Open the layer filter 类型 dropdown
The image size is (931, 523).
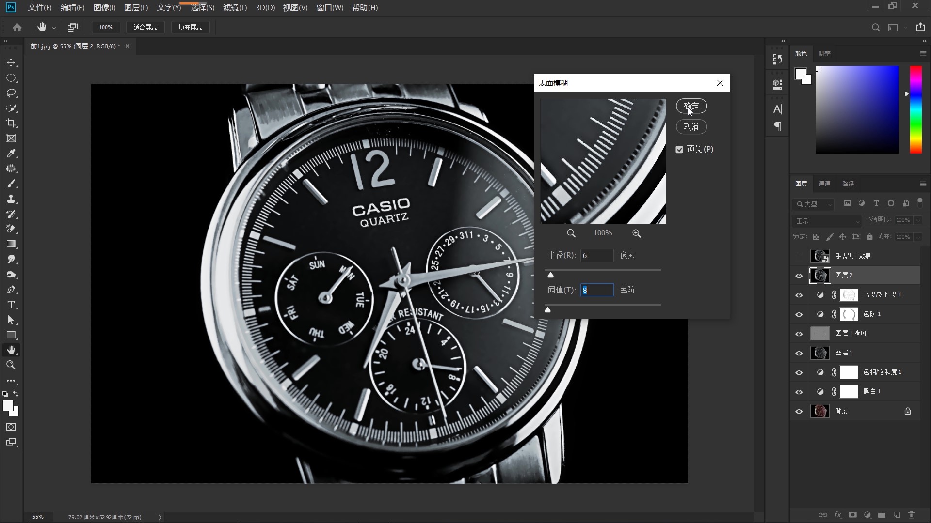click(x=814, y=204)
